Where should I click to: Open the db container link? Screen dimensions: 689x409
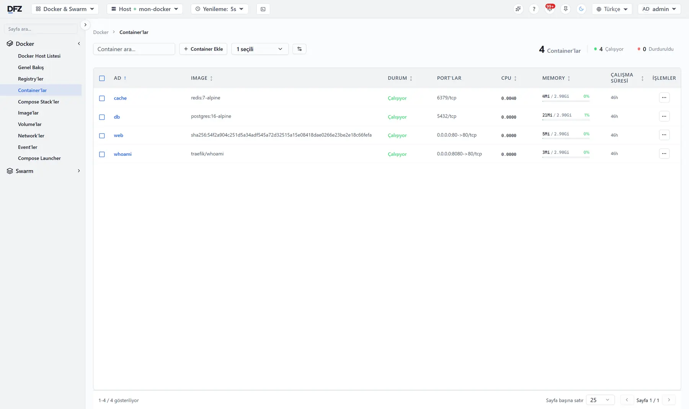(x=117, y=117)
